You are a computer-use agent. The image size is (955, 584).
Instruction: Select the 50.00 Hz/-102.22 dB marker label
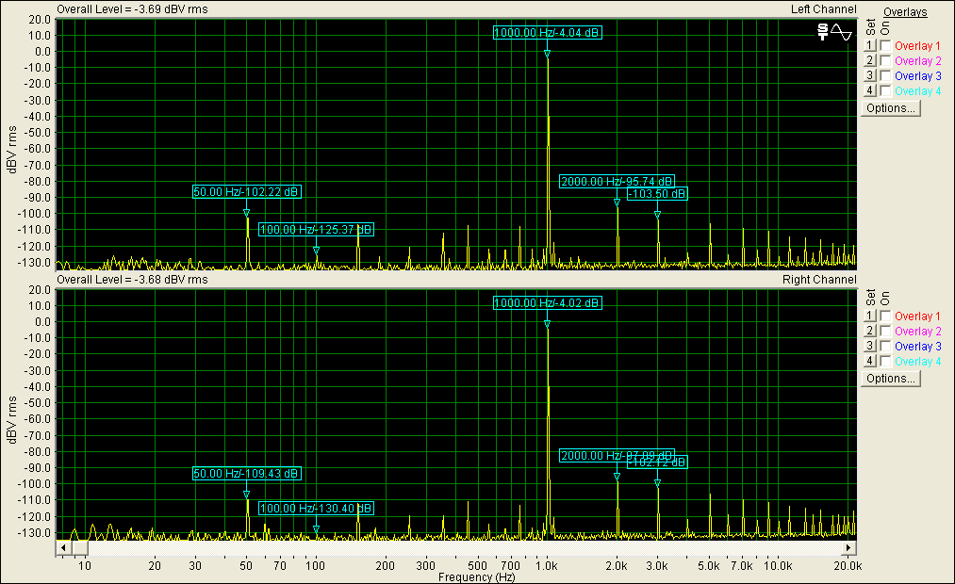click(247, 191)
